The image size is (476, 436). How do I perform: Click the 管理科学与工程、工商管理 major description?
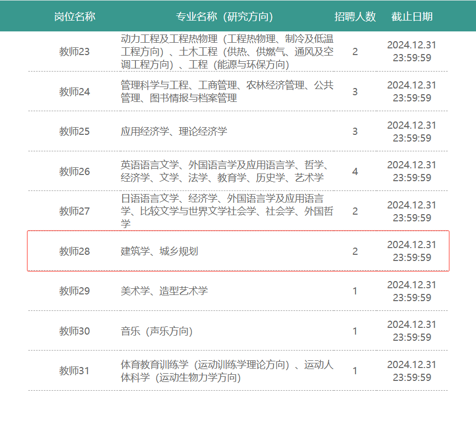tap(227, 92)
